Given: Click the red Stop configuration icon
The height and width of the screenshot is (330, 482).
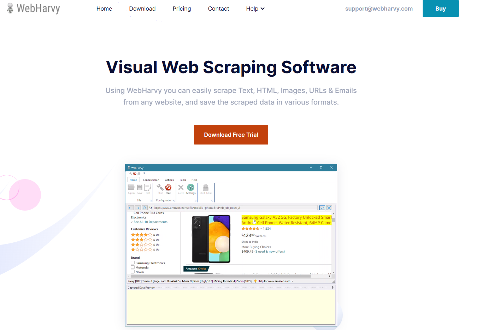Looking at the screenshot, I should (168, 187).
